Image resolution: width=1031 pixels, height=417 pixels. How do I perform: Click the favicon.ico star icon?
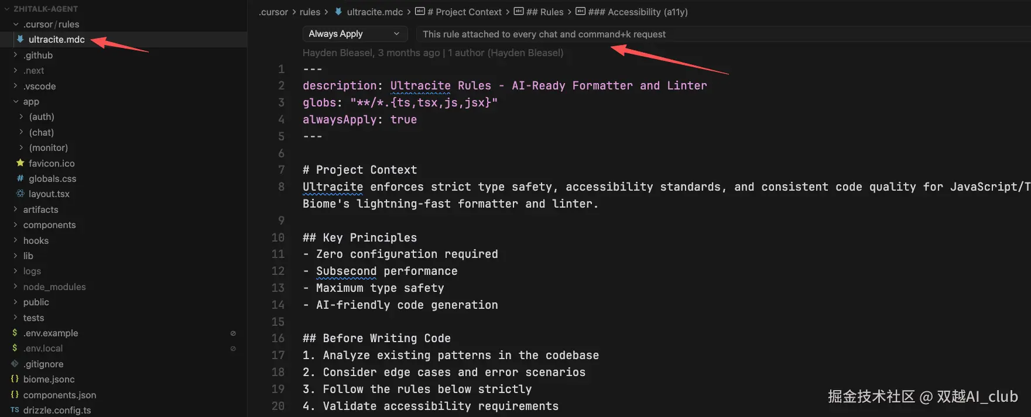point(20,163)
